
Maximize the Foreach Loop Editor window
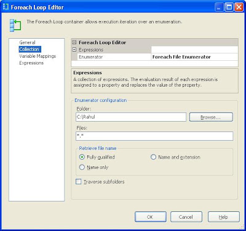point(229,7)
